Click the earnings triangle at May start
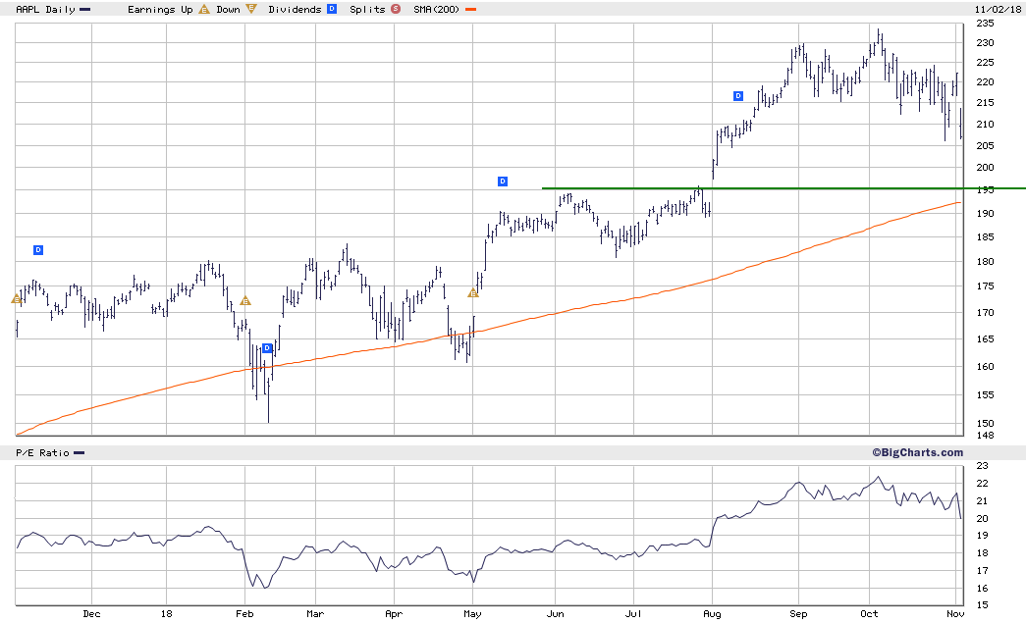The image size is (1026, 623). [x=473, y=293]
